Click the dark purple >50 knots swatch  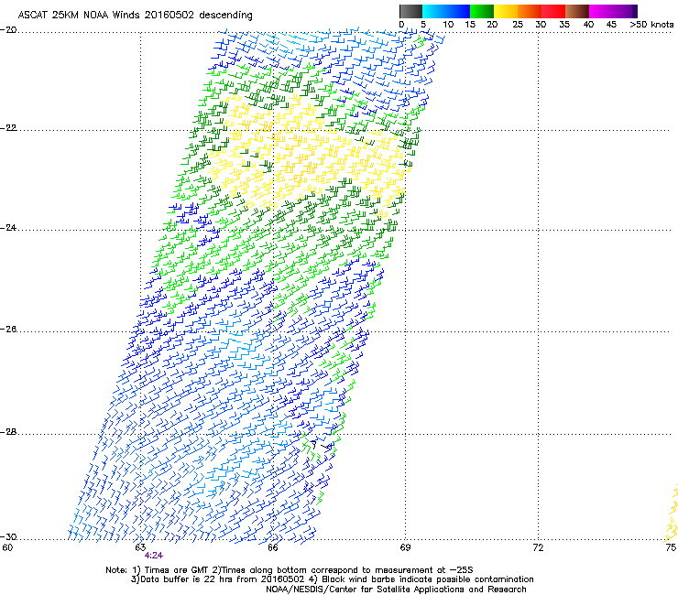(634, 11)
